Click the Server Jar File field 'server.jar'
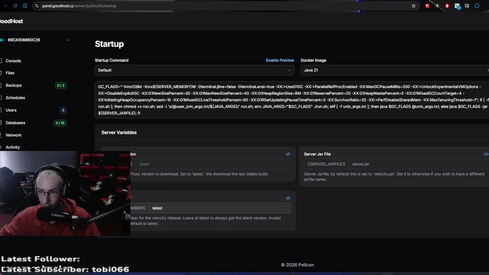The width and height of the screenshot is (489, 275). [x=418, y=164]
